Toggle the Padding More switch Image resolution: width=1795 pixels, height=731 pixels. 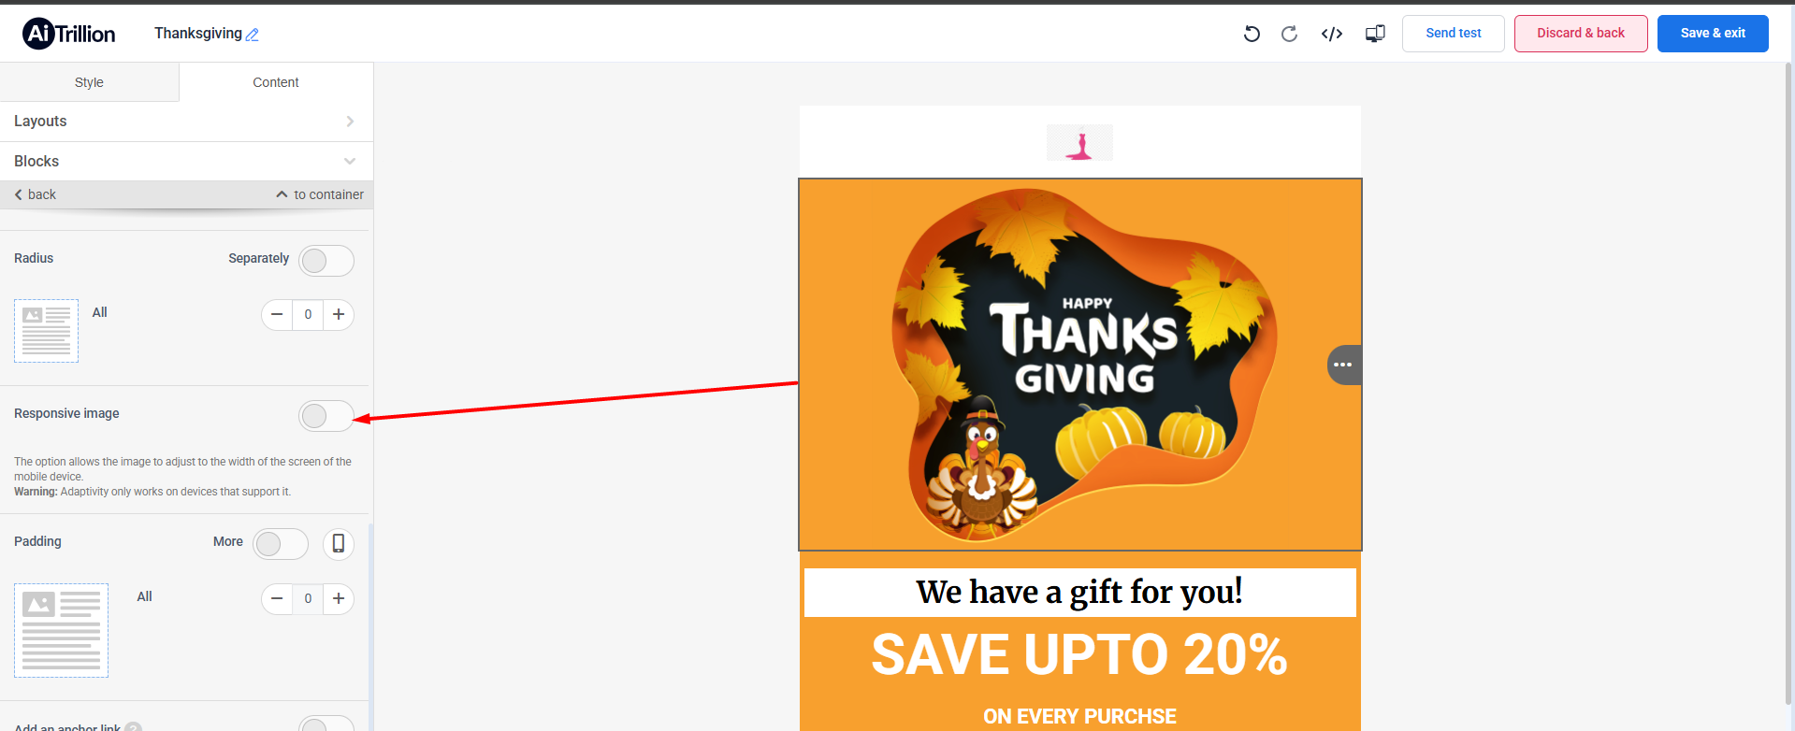click(281, 544)
